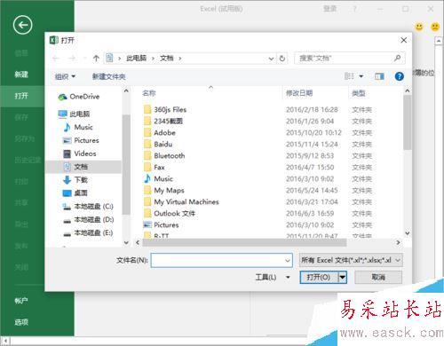Click 此电脑 in the address breadcrumb
The height and width of the screenshot is (346, 444).
point(136,59)
